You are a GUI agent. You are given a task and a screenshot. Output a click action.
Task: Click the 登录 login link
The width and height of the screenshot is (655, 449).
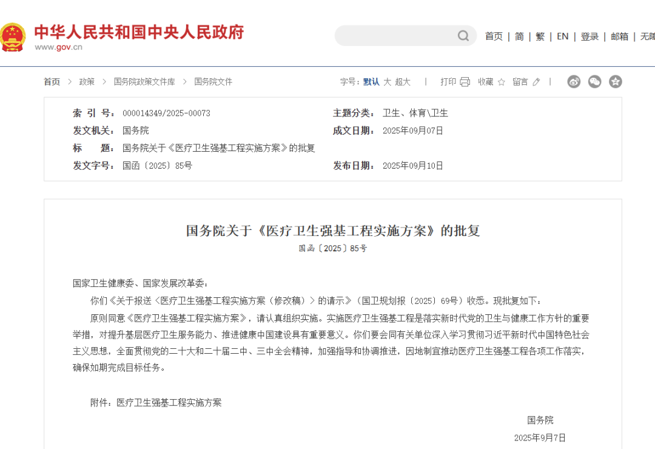pos(589,36)
